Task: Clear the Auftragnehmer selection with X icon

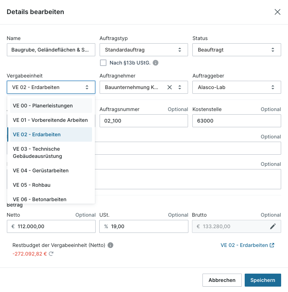Action: coord(170,87)
